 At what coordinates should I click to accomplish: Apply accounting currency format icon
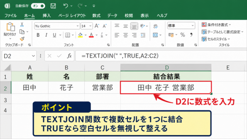coord(171,35)
